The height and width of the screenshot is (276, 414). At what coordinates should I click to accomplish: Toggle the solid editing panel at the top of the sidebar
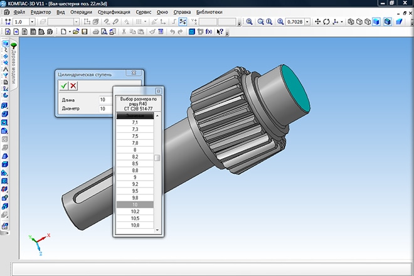[5, 43]
